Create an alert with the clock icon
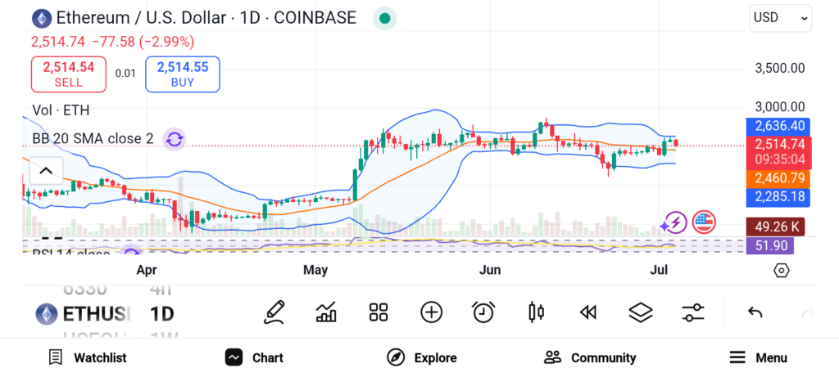This screenshot has width=839, height=377. [x=483, y=312]
